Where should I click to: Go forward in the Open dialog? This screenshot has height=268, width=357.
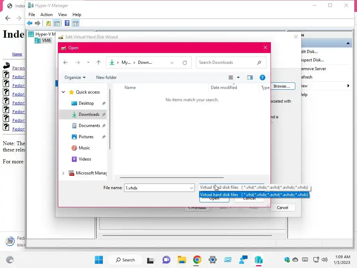point(78,62)
